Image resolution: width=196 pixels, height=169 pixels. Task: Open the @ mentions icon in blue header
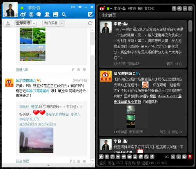(31, 14)
